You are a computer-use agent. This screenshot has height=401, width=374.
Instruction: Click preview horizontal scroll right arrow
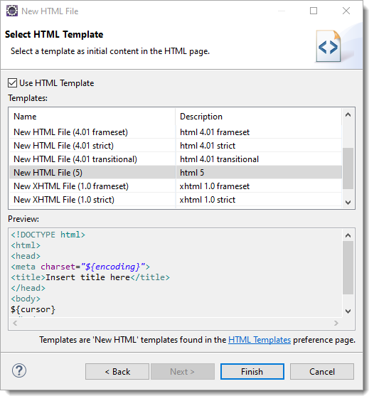coord(336,324)
